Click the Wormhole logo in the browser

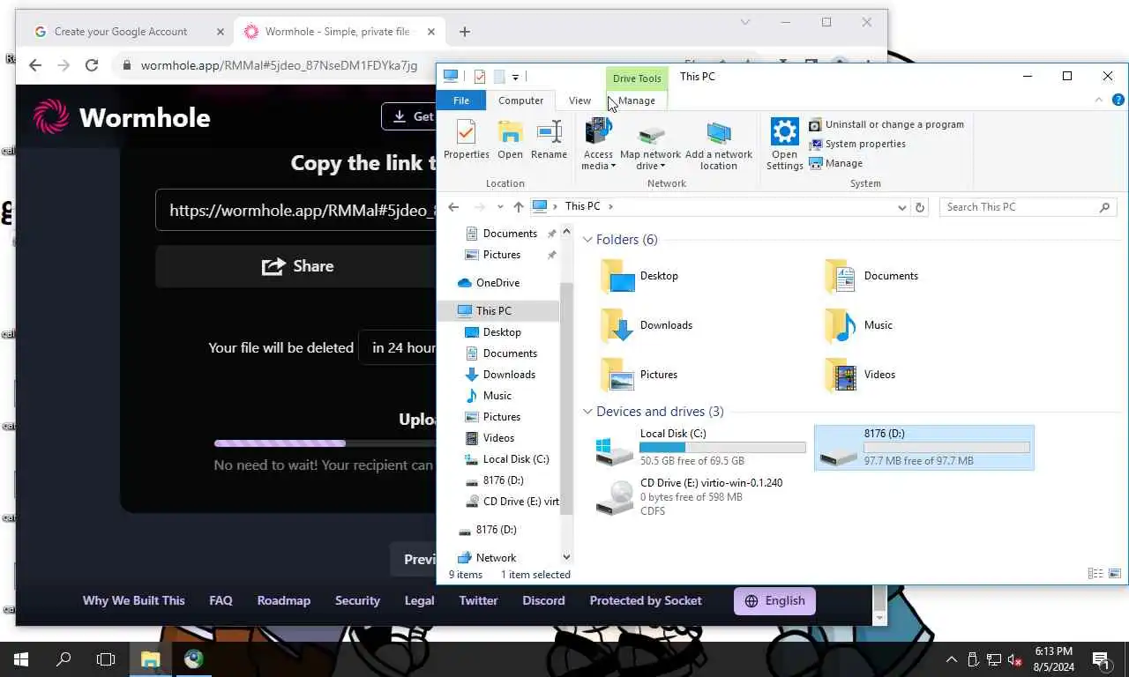coord(122,117)
